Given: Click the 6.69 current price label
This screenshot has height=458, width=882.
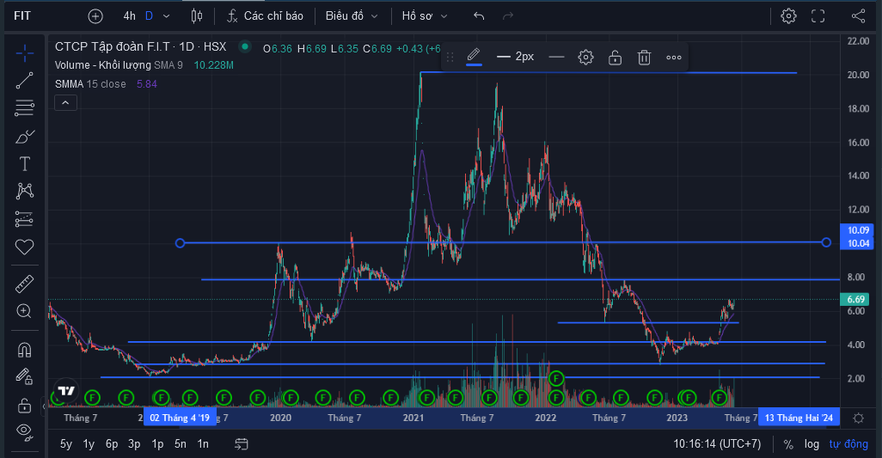Looking at the screenshot, I should 856,300.
